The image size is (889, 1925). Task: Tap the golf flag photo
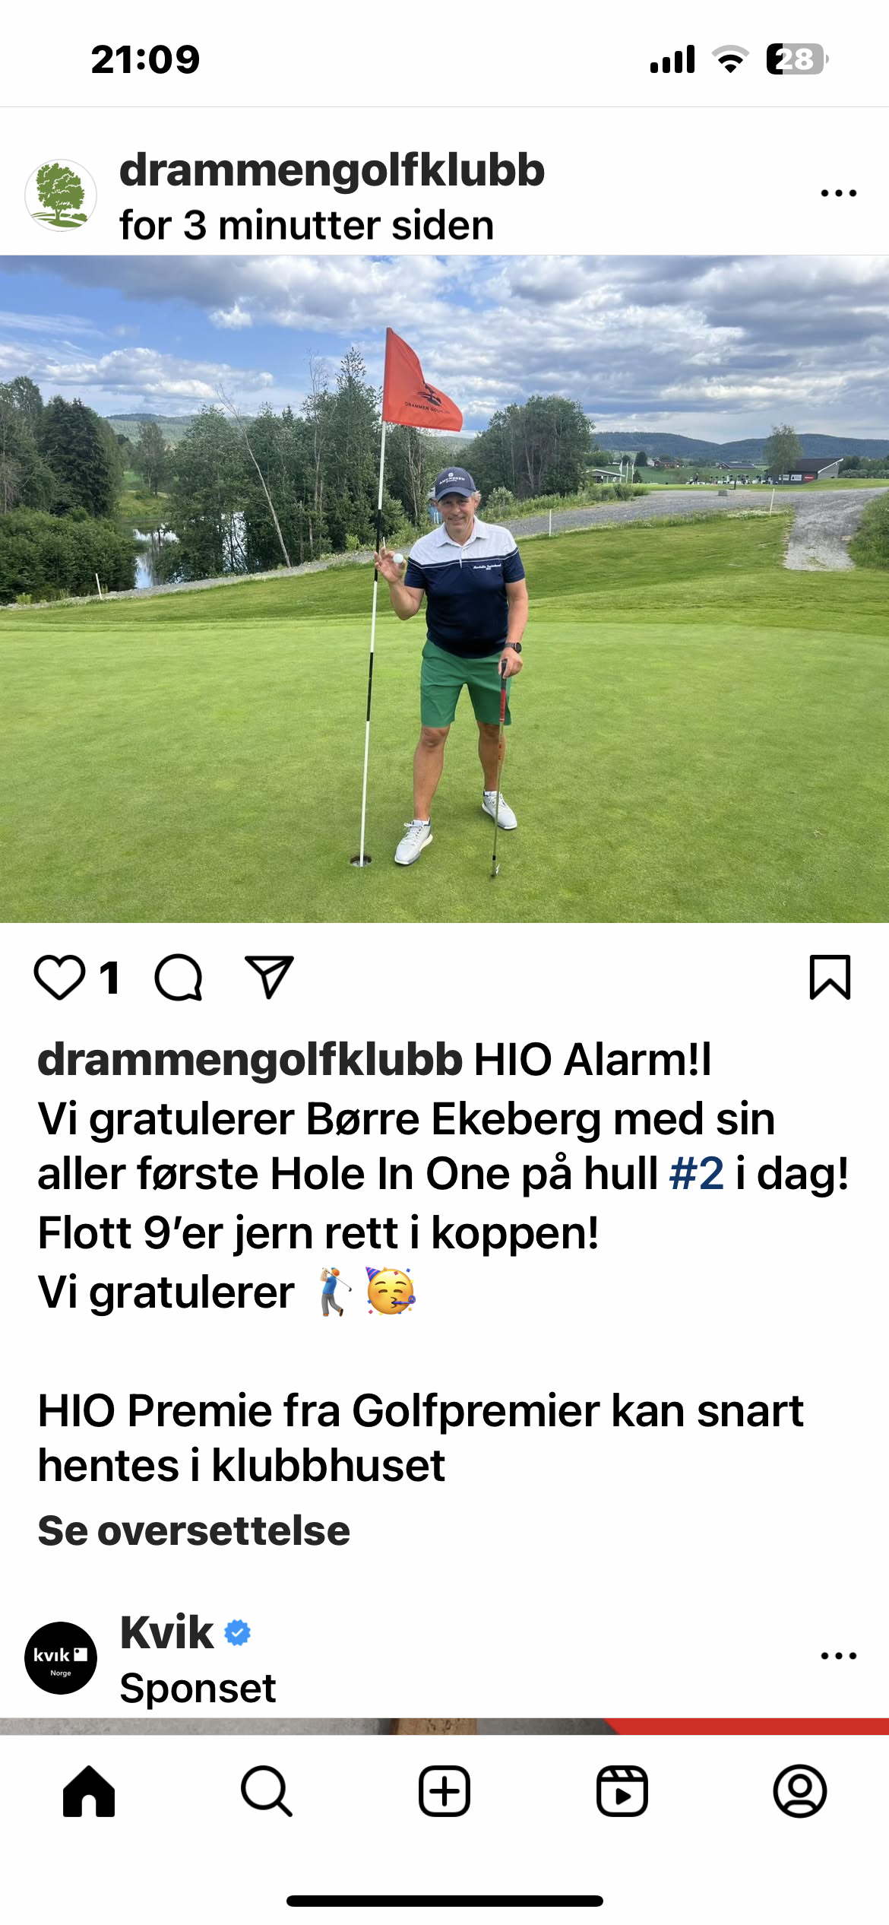tap(444, 589)
